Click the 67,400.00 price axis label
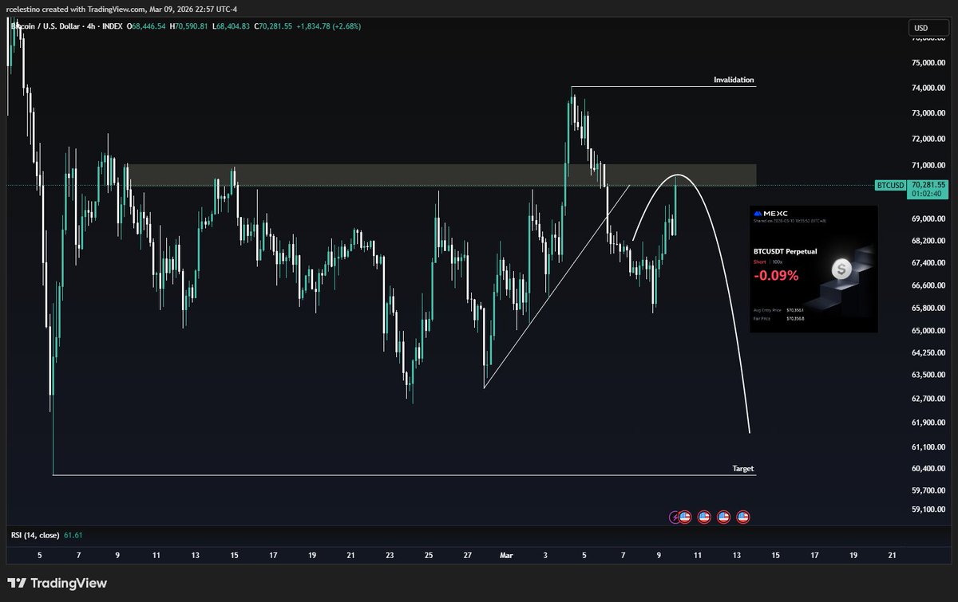The height and width of the screenshot is (602, 958). [x=929, y=263]
